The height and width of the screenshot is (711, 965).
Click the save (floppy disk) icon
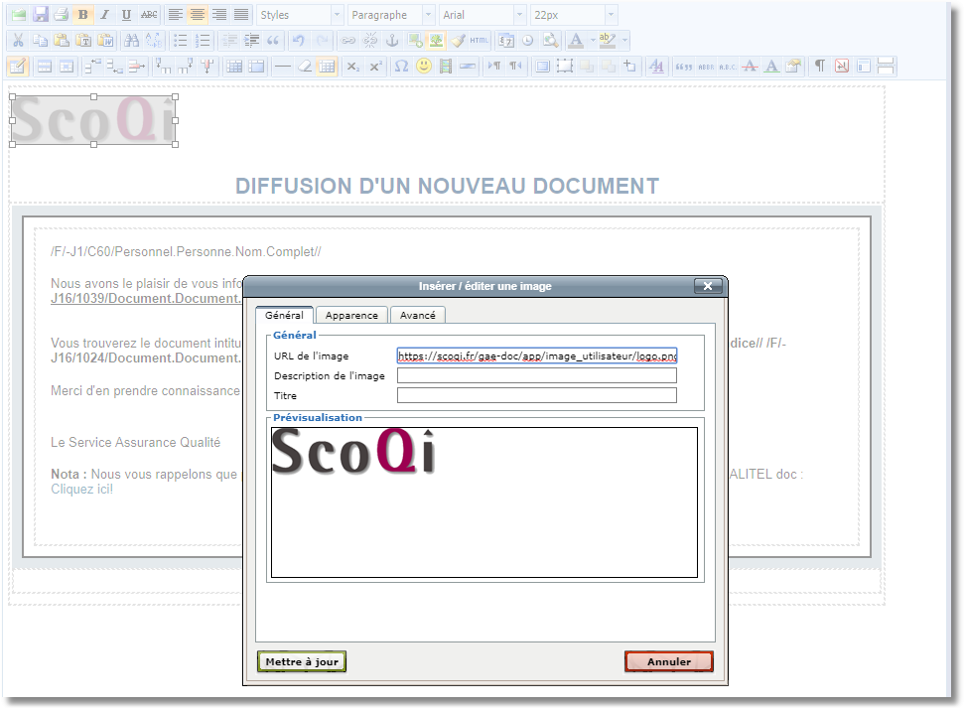click(x=41, y=15)
